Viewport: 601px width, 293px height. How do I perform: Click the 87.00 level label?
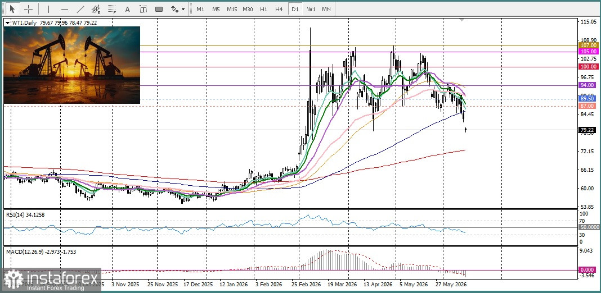click(x=587, y=106)
